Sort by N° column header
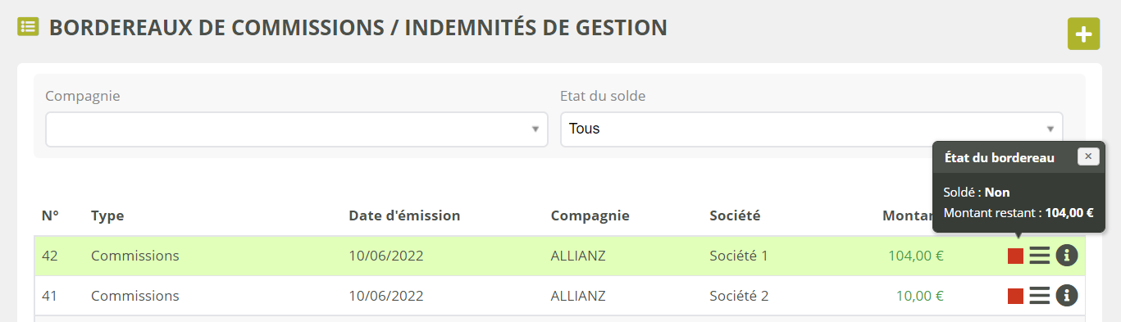Screen dimensions: 1121x322 (x=50, y=215)
